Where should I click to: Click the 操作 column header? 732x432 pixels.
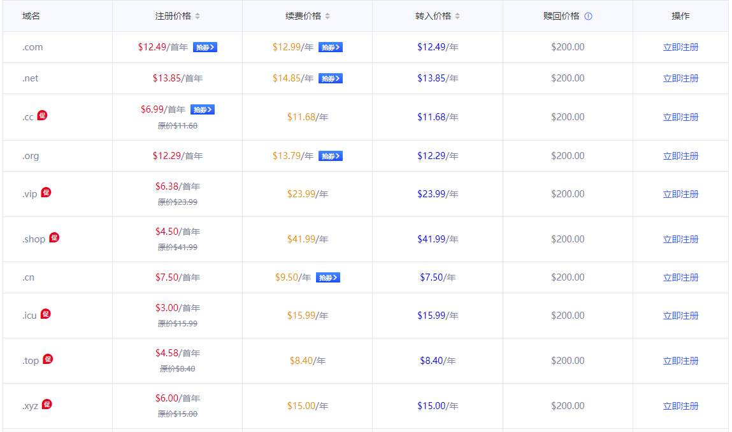(x=680, y=16)
